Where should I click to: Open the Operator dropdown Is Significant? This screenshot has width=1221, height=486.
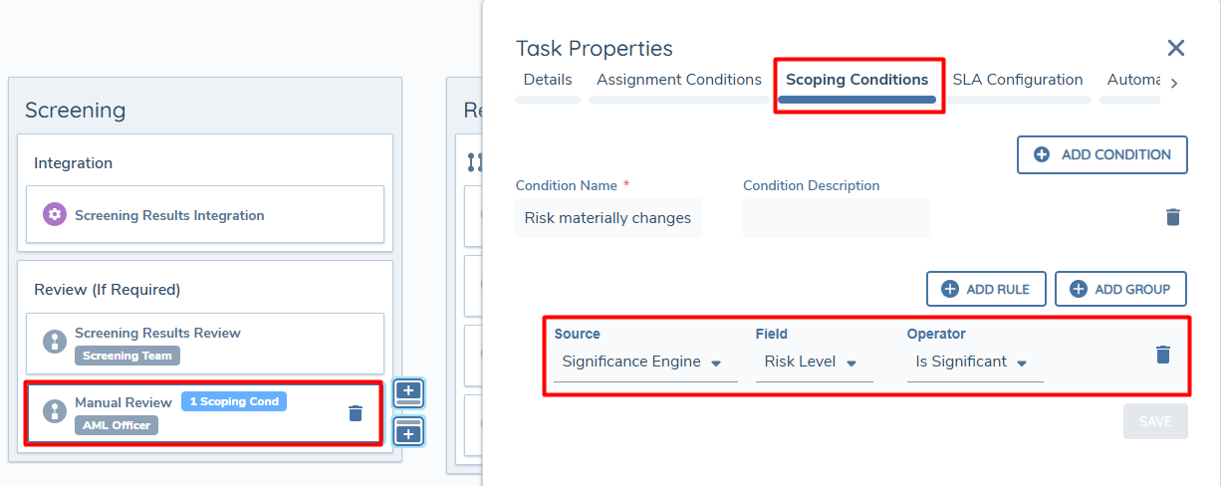[x=975, y=362]
